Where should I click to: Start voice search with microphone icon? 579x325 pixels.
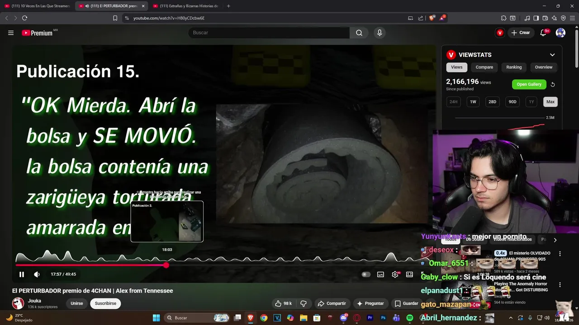point(380,32)
